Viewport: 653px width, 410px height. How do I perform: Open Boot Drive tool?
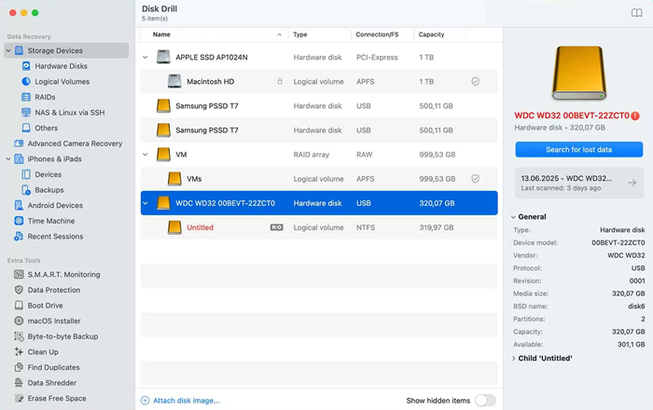point(45,306)
